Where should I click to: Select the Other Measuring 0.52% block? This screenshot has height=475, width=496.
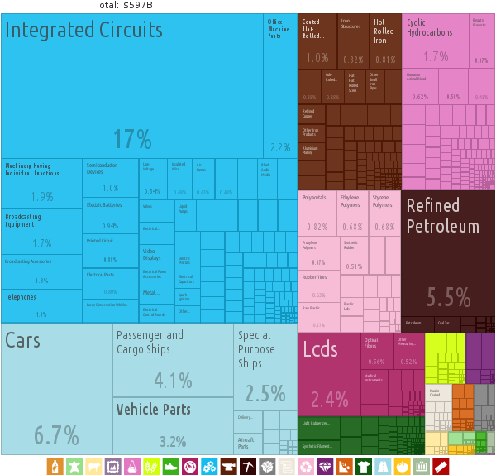(409, 351)
